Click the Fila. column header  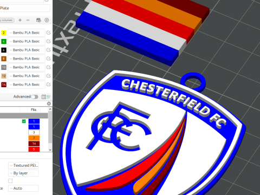[34, 109]
